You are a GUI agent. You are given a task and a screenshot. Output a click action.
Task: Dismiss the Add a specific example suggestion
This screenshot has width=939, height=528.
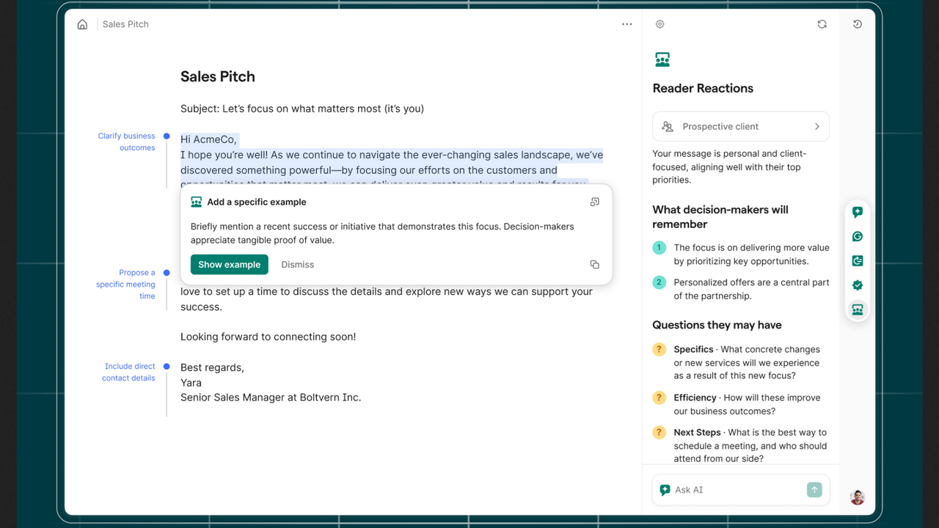click(297, 265)
